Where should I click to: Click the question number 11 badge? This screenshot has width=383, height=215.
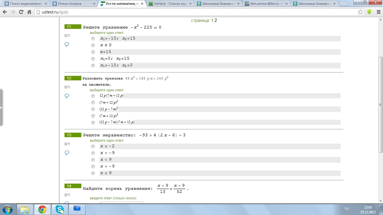(73, 27)
